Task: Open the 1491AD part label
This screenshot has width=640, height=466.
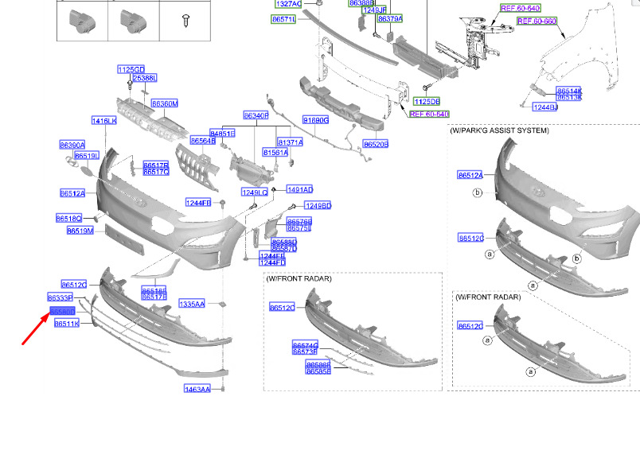Action: pyautogui.click(x=300, y=189)
